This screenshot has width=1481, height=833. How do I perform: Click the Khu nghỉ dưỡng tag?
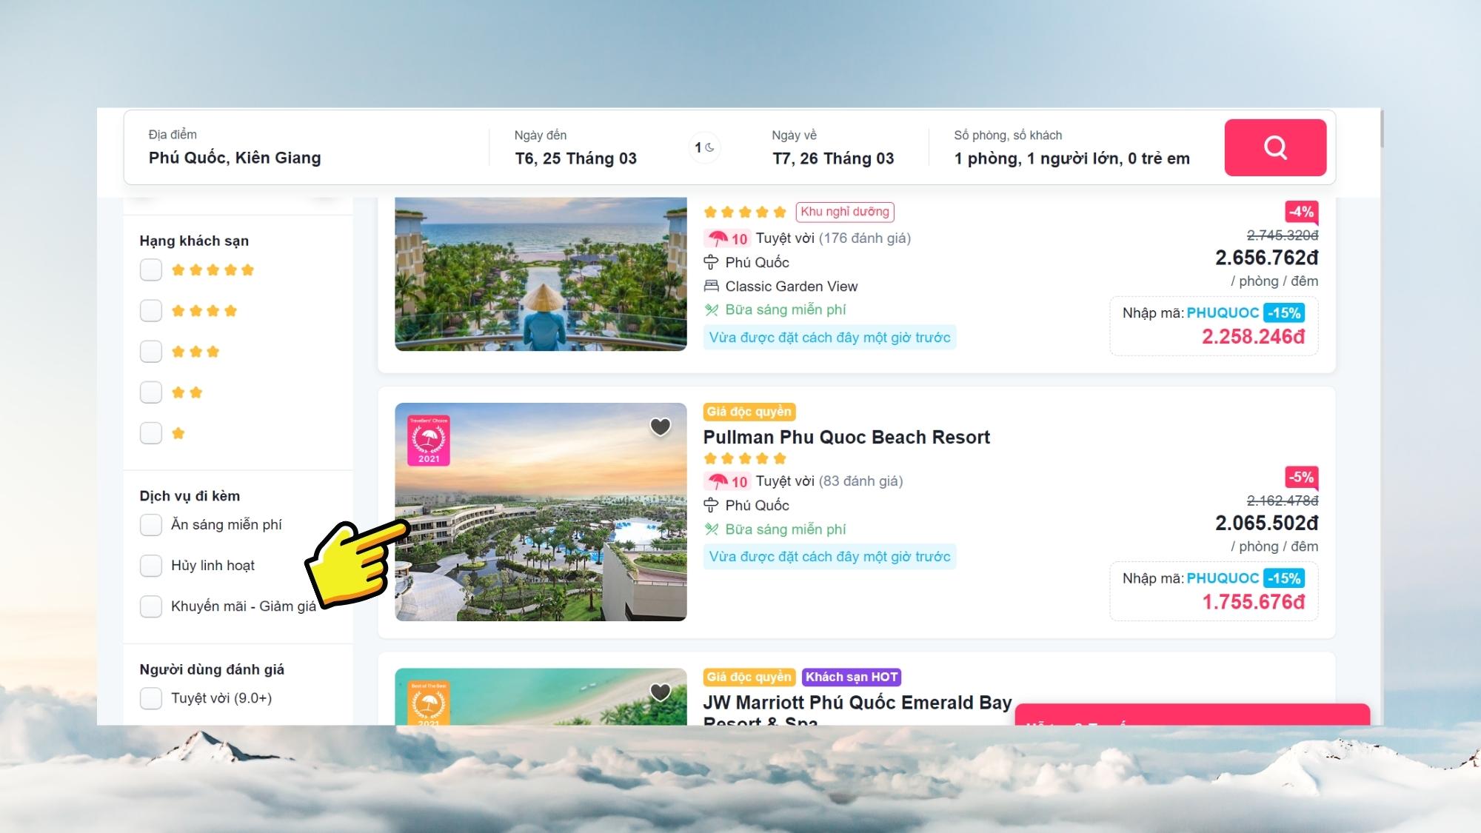(845, 212)
